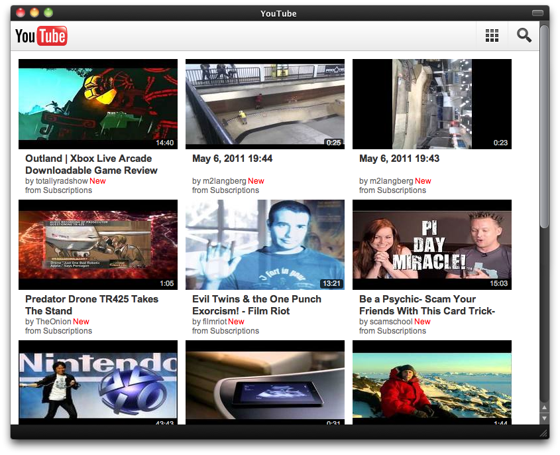Play the 0:25 skatepark video thumbnail
Image resolution: width=560 pixels, height=455 pixels.
tap(265, 104)
